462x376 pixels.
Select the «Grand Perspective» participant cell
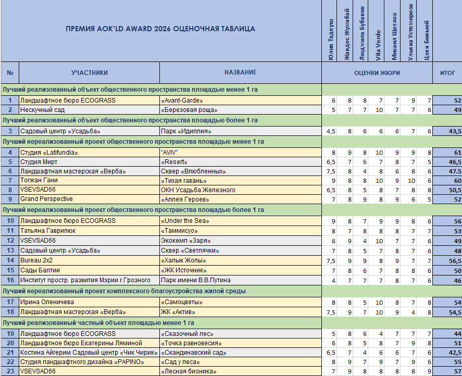click(89, 199)
